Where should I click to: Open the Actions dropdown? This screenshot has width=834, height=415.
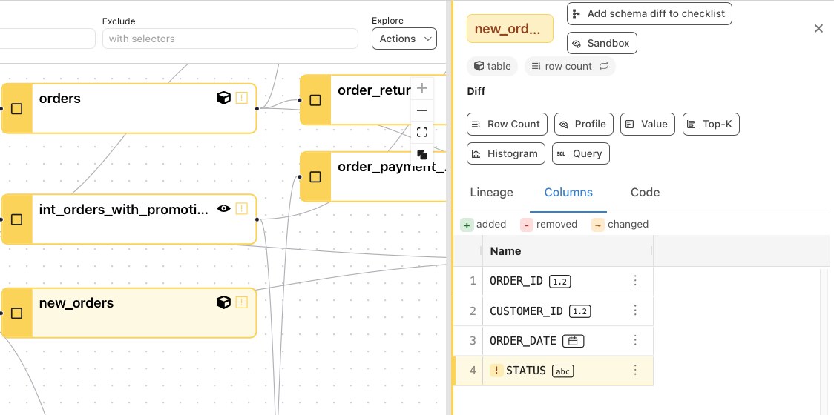(404, 39)
